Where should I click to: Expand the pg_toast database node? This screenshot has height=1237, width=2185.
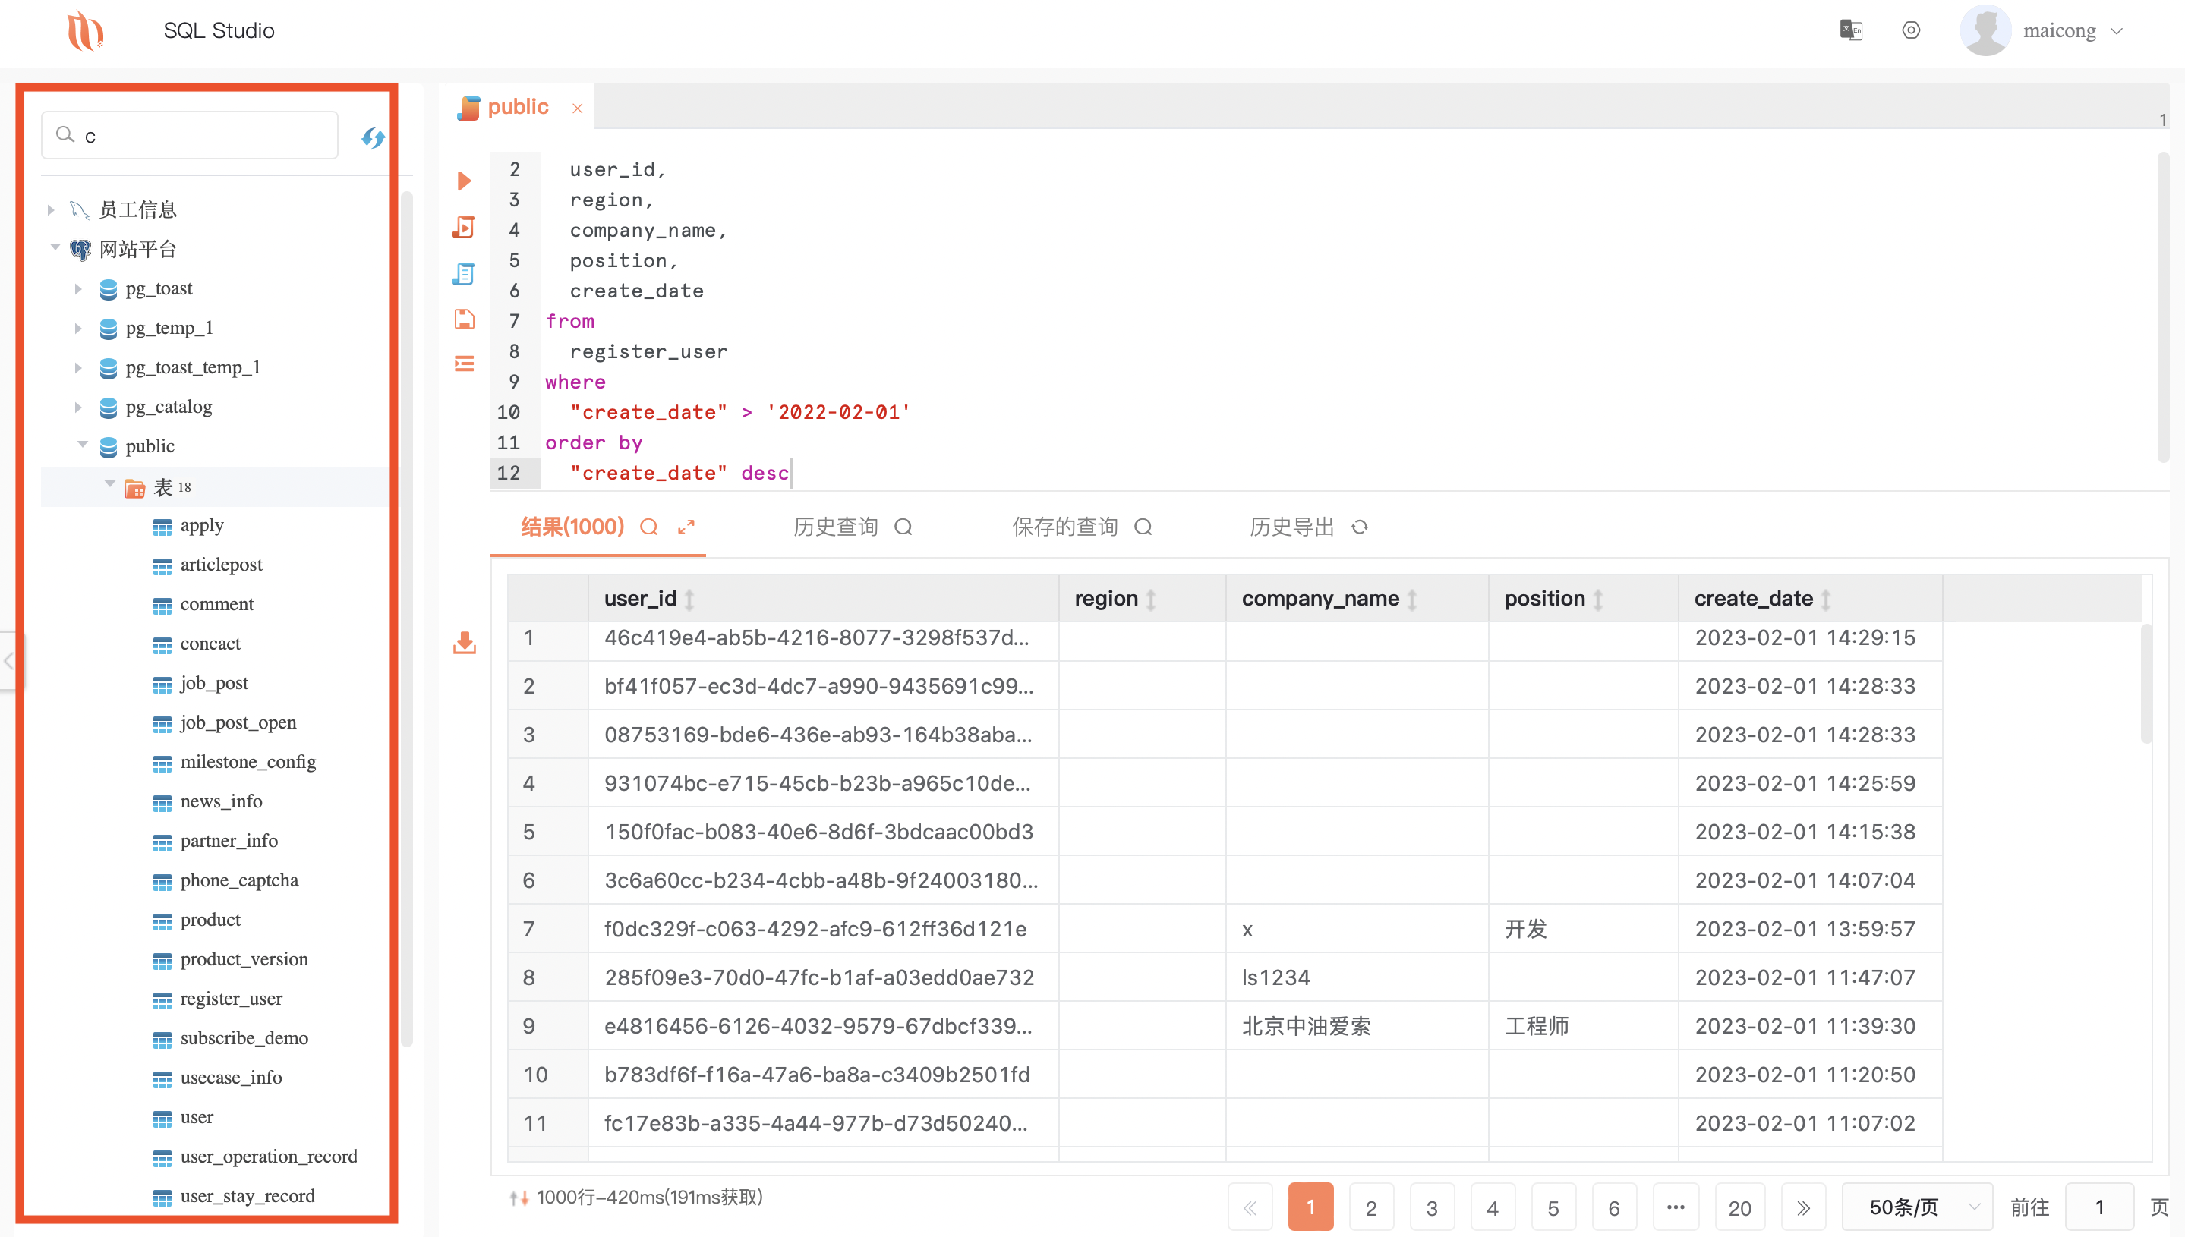pyautogui.click(x=78, y=289)
